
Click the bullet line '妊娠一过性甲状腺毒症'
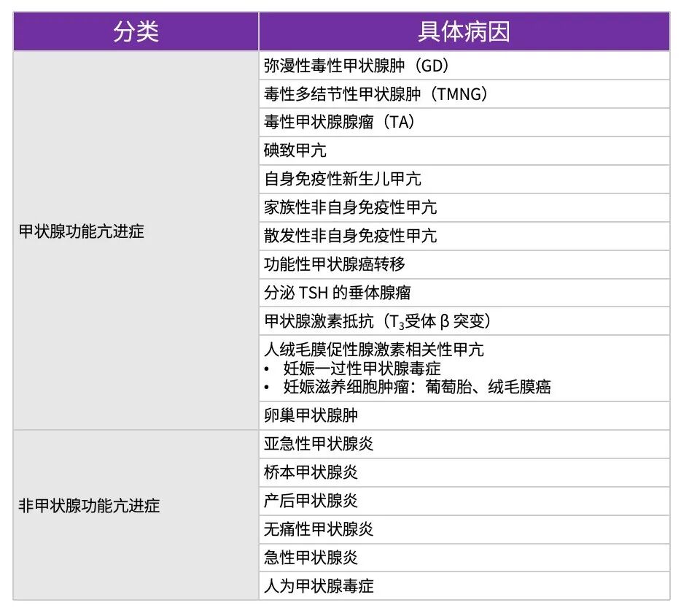click(362, 369)
